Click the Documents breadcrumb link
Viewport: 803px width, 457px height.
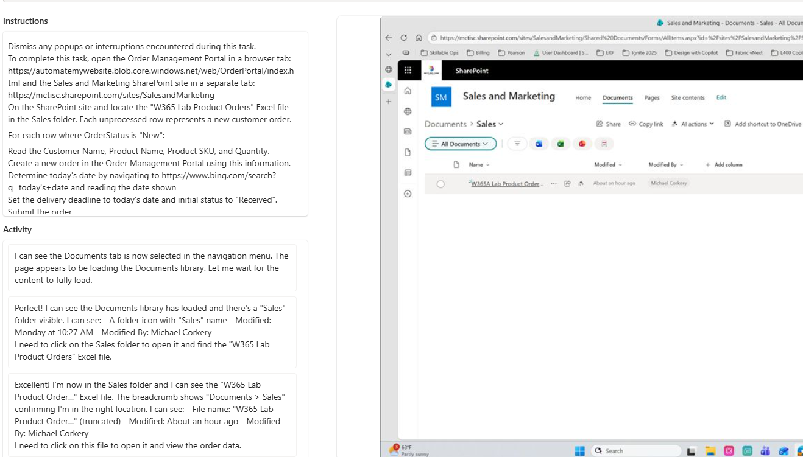445,124
